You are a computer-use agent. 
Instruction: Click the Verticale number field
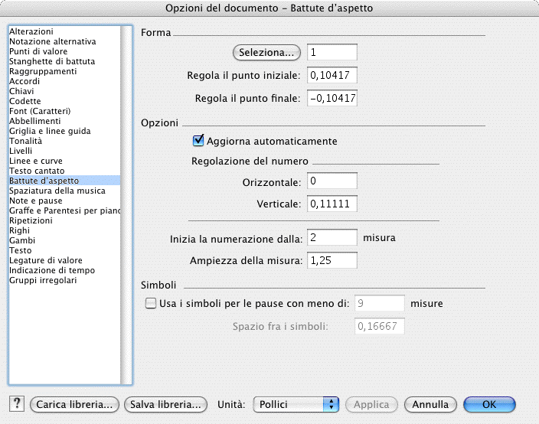coord(332,204)
